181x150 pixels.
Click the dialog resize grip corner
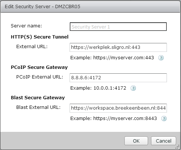click(x=178, y=147)
